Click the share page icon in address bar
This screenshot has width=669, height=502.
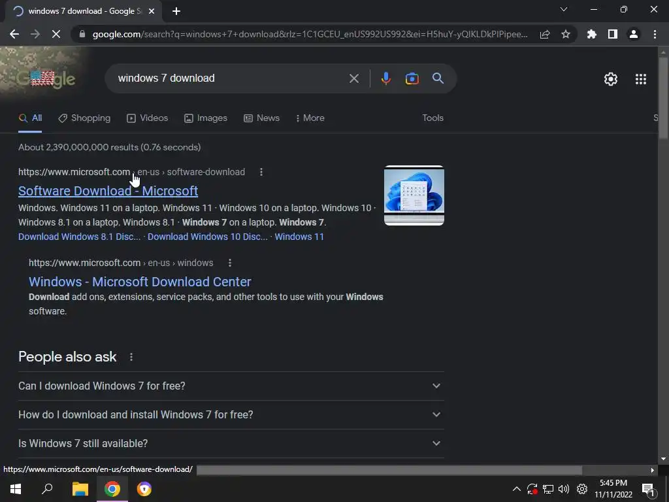point(545,34)
